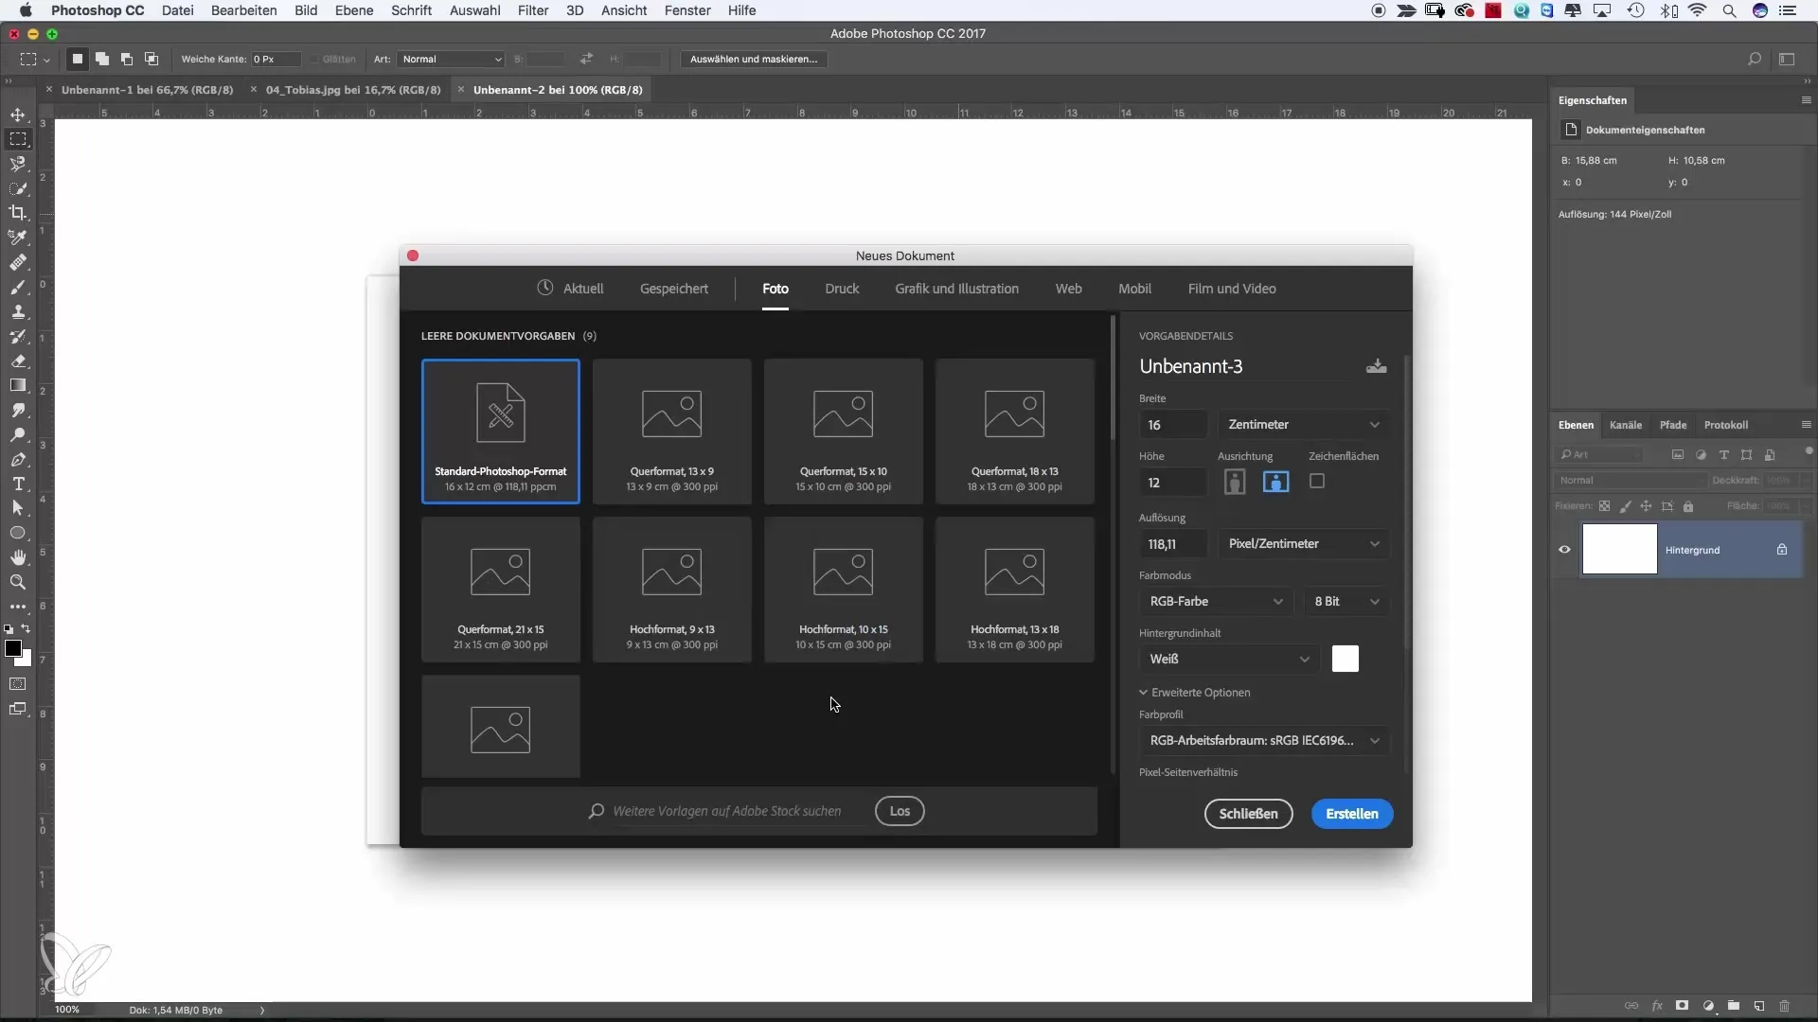Screen dimensions: 1818x1022
Task: Select the Clone Stamp tool
Action: [18, 311]
